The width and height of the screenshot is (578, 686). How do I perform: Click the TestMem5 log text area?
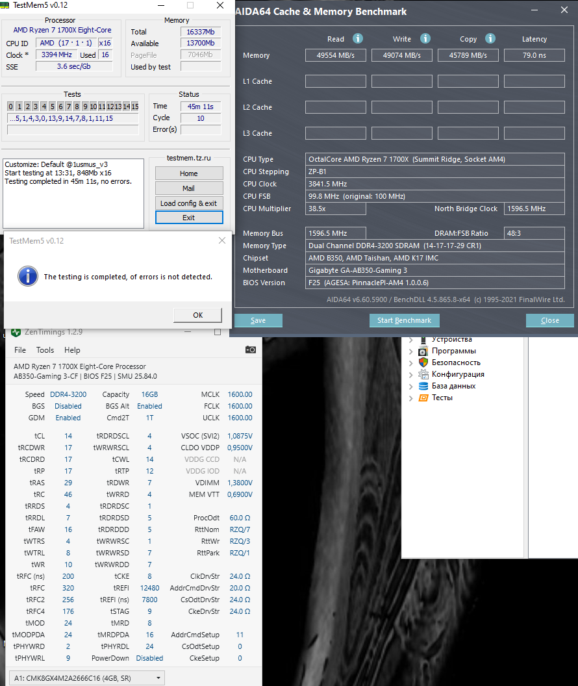click(x=73, y=193)
